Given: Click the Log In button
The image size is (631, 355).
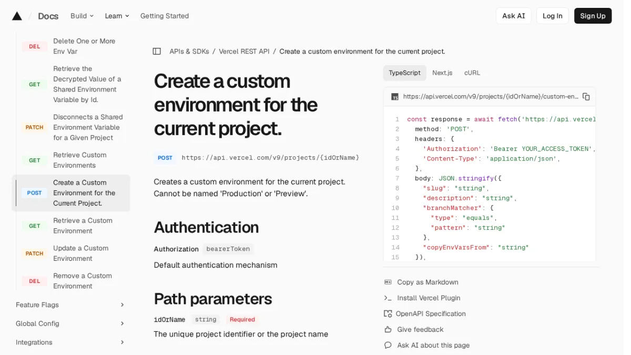Looking at the screenshot, I should (553, 16).
